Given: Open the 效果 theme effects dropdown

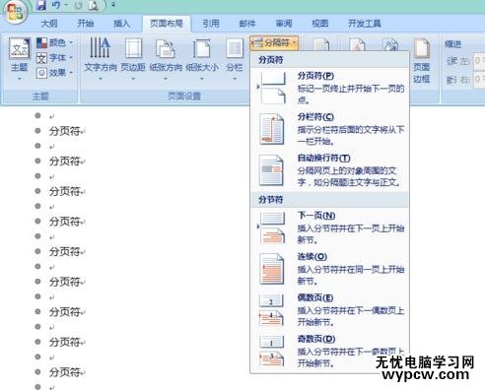Looking at the screenshot, I should coord(54,73).
